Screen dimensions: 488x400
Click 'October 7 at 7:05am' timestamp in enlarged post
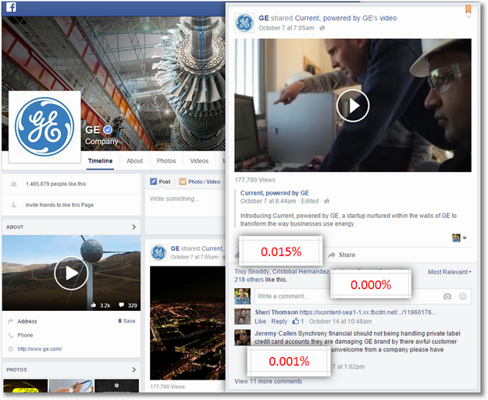point(287,28)
